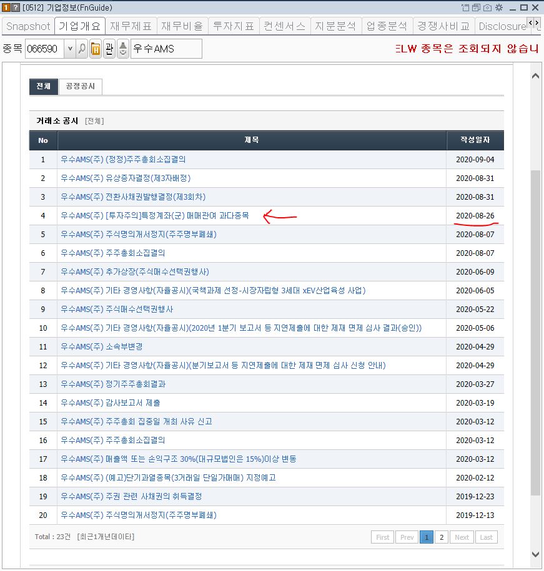
Task: Click the orange H history folder icon
Action: (96, 49)
